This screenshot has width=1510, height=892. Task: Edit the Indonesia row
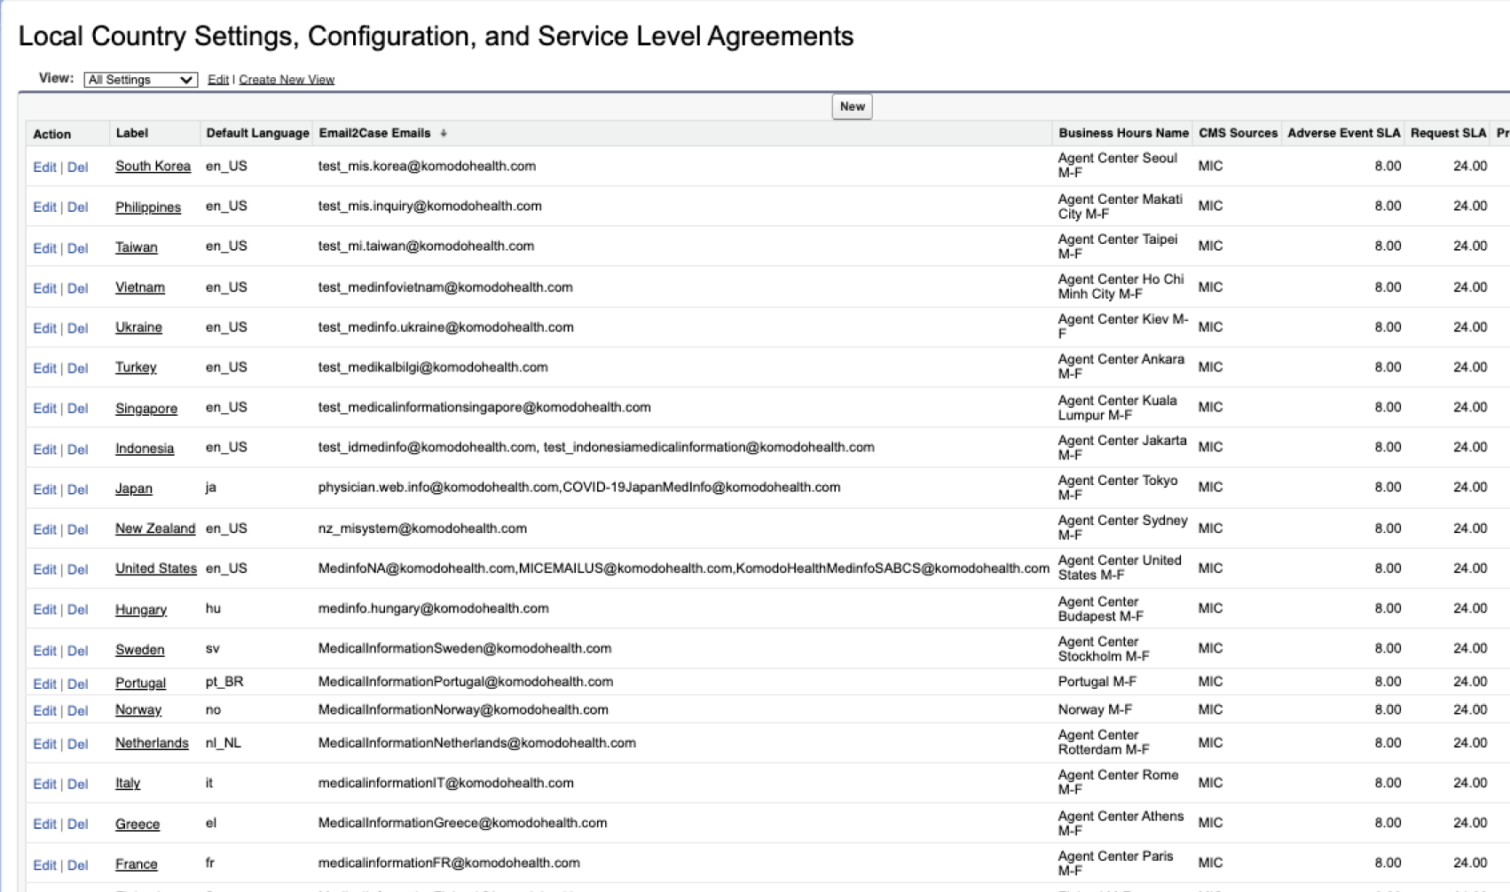(44, 449)
